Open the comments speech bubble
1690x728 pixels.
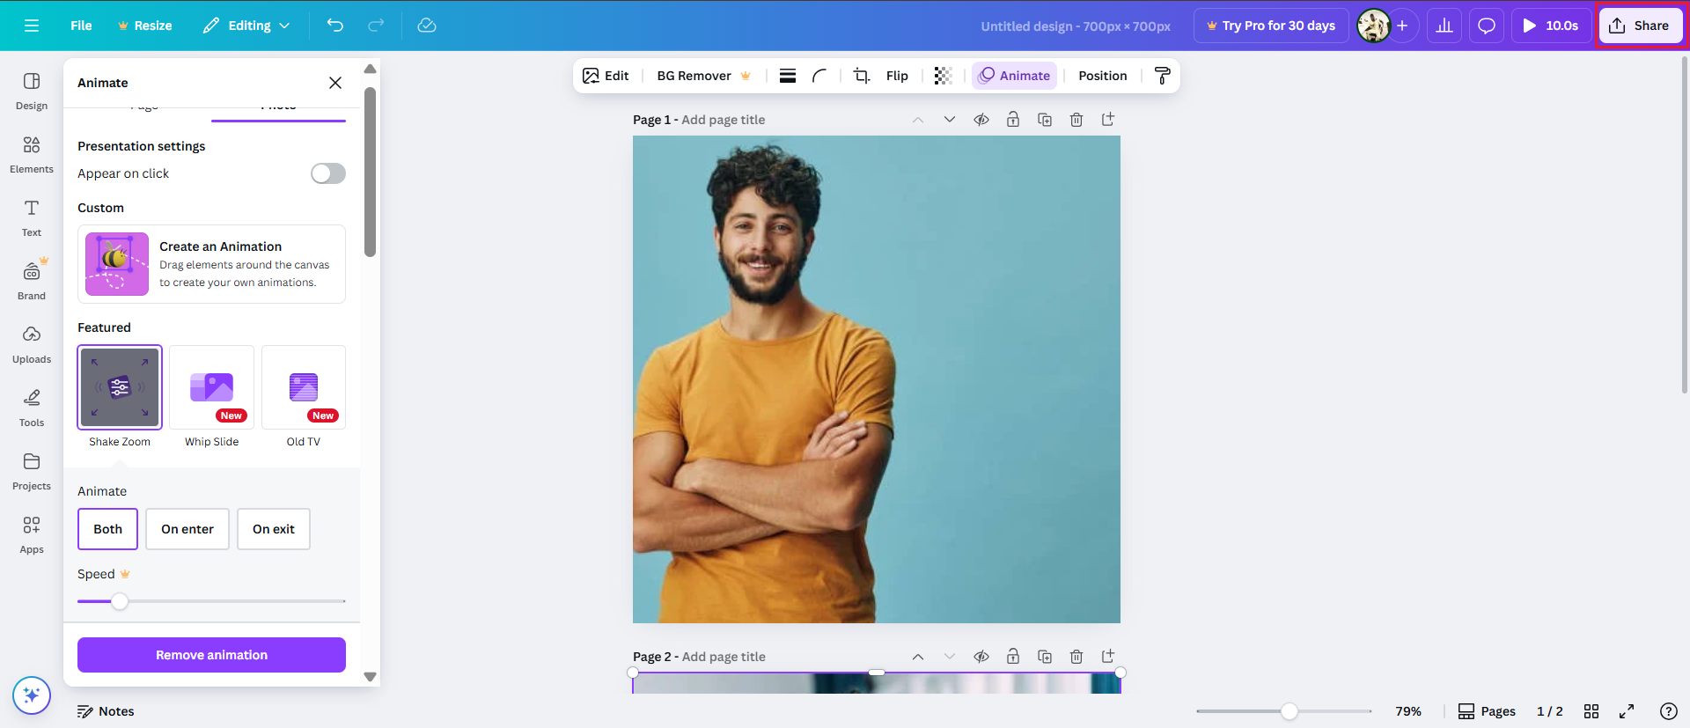1487,26
